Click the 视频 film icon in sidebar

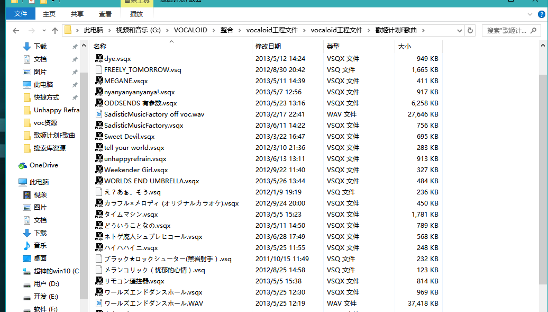coord(27,195)
